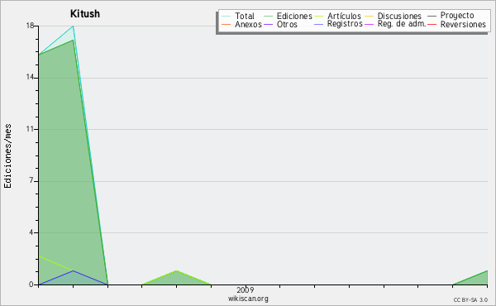496x306 pixels.
Task: Click the Total peak point at 18
Action: [x=73, y=26]
